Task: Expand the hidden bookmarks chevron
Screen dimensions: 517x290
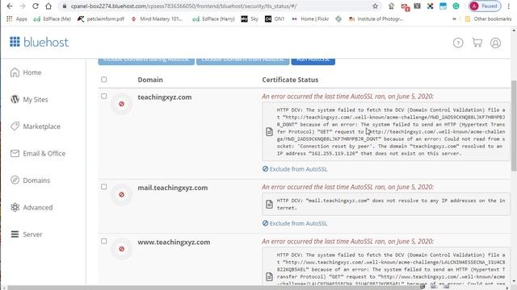Action: pos(454,19)
